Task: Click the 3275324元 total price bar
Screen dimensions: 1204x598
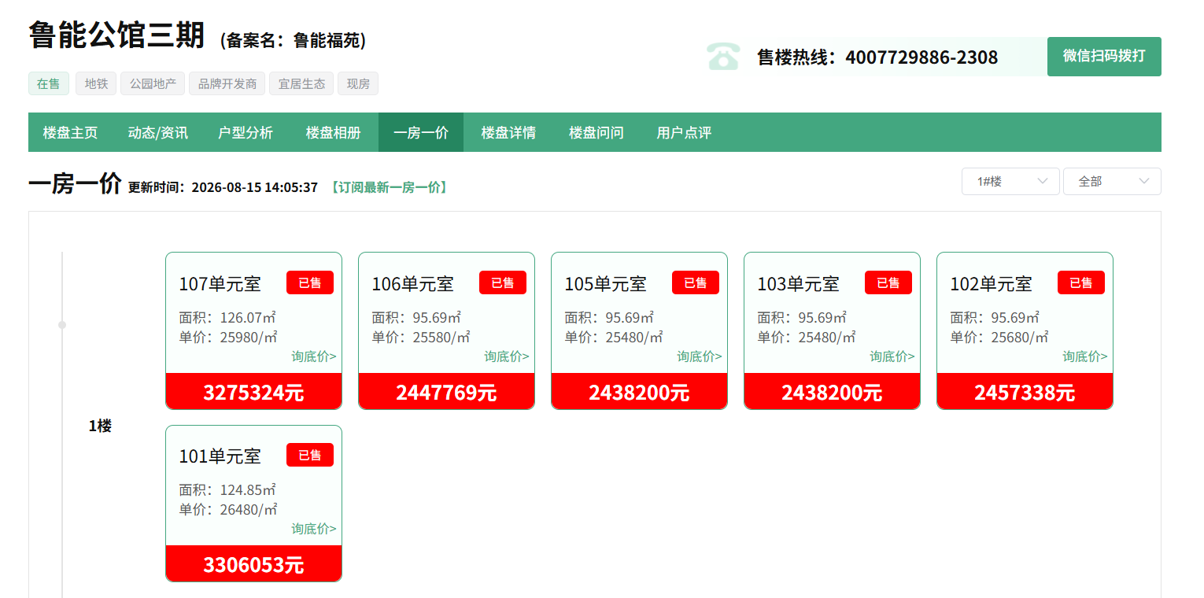Action: pos(253,391)
